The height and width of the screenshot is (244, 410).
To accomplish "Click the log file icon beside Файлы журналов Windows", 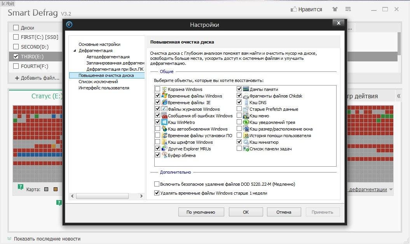I will click(164, 109).
